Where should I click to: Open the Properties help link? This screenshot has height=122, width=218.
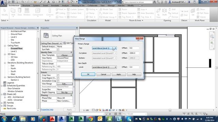click(x=47, y=109)
